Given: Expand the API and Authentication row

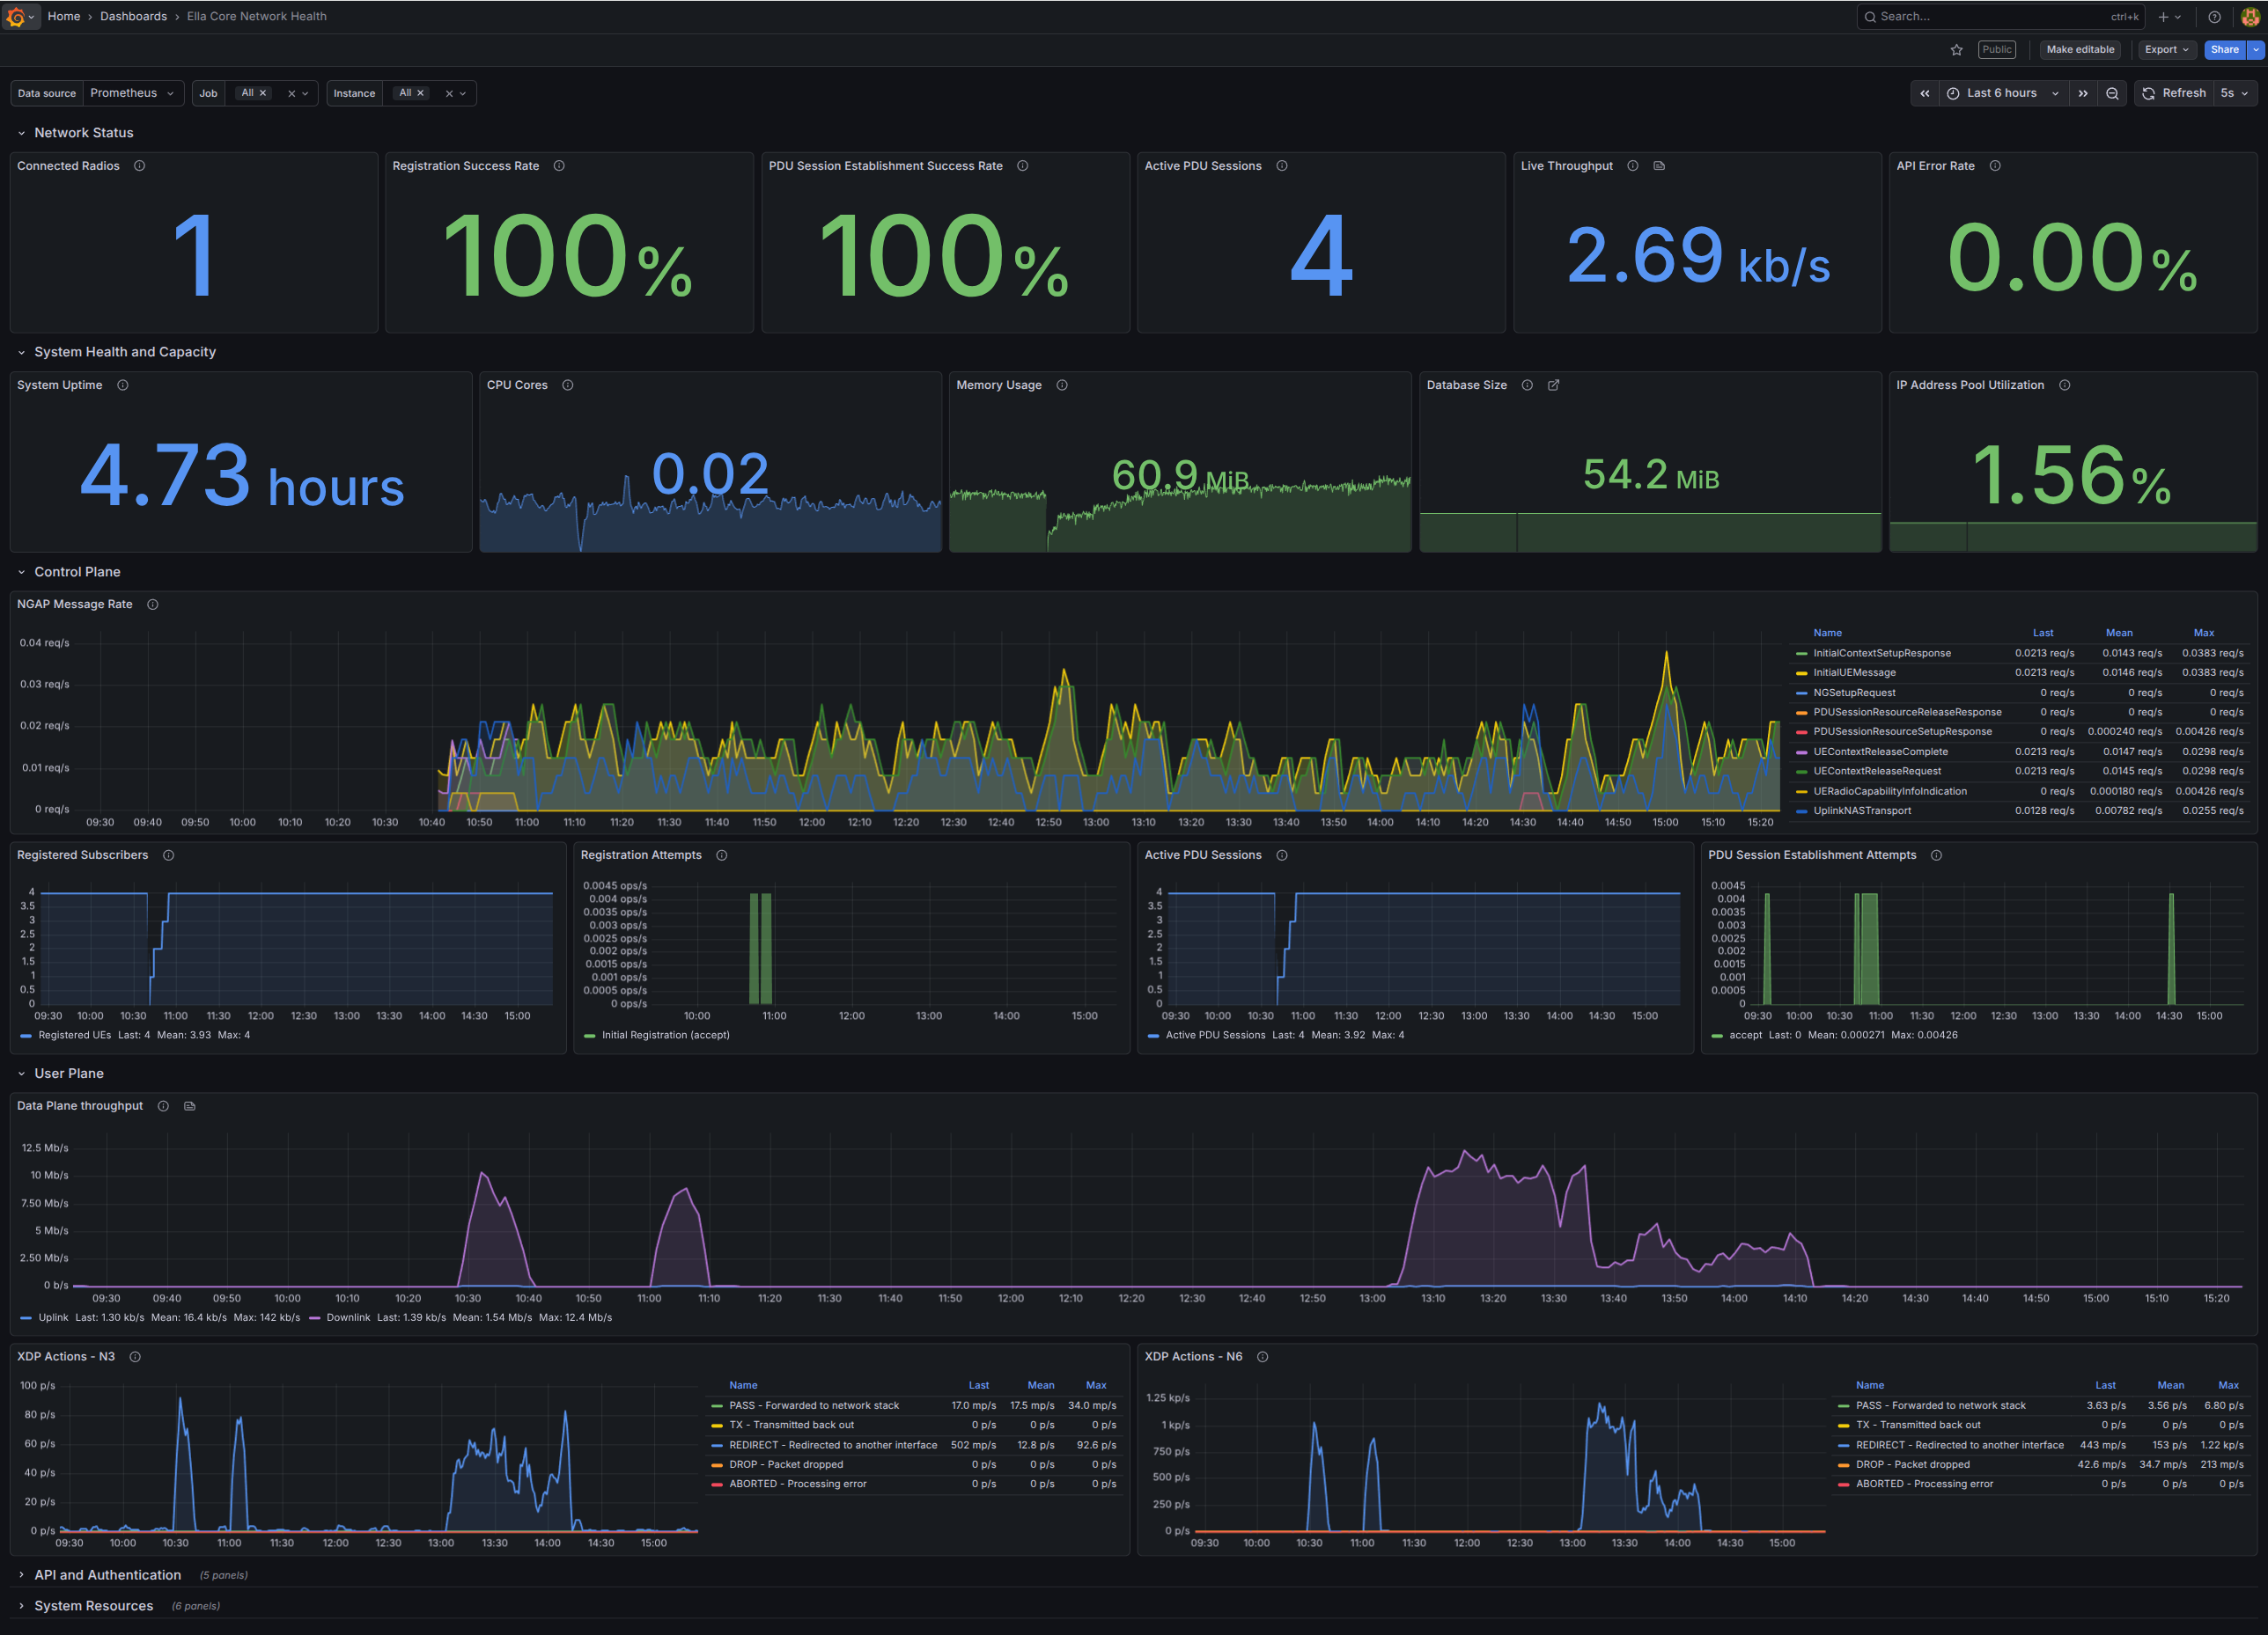Looking at the screenshot, I should (107, 1575).
